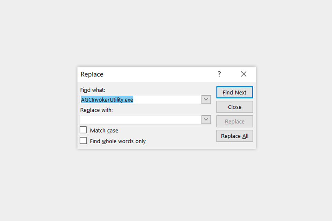332x221 pixels.
Task: Click the Help question mark icon
Action: [x=219, y=74]
